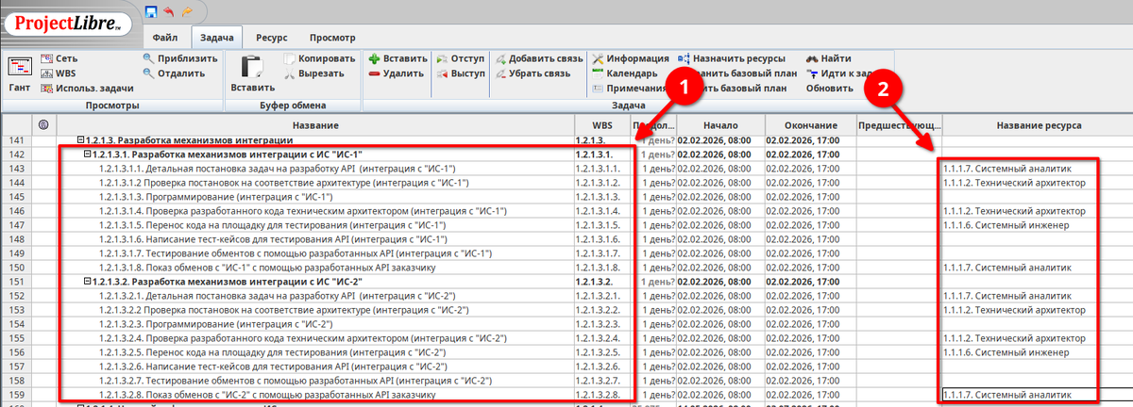Open task Информация
Image resolution: width=1133 pixels, height=407 pixels.
click(x=631, y=57)
